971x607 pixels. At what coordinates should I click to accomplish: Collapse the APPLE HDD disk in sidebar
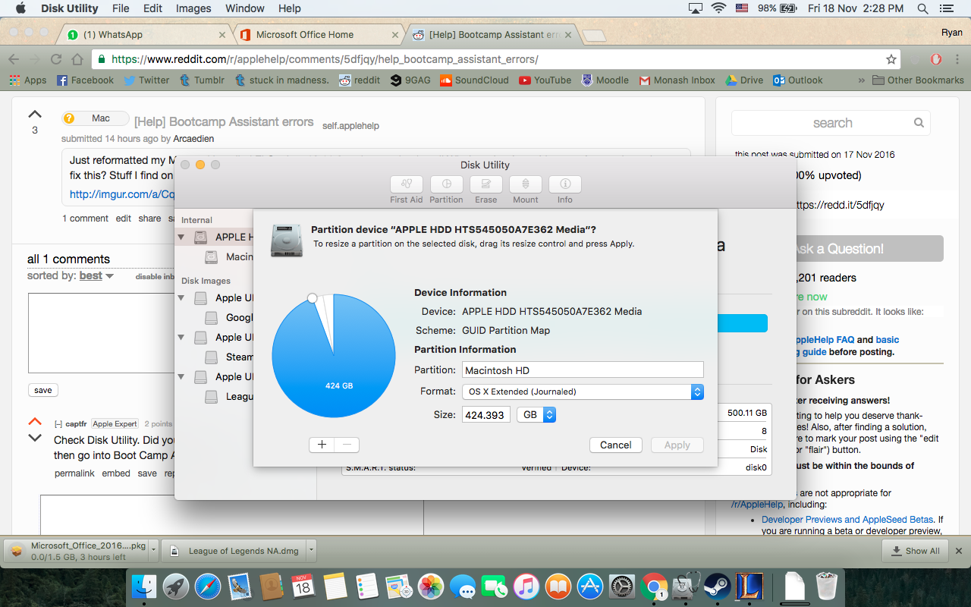181,237
